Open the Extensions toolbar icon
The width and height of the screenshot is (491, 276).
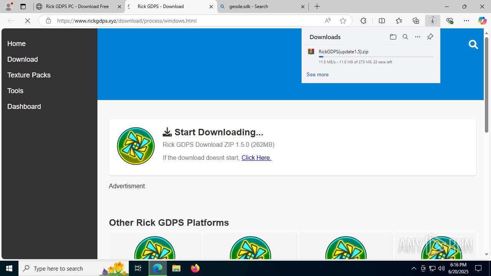(363, 21)
